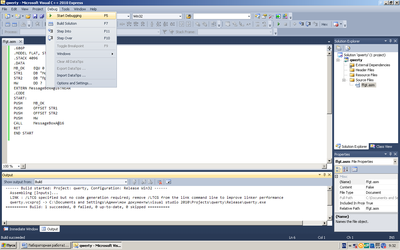
Task: Click the Add New Item toolbar icon
Action: tap(18, 16)
